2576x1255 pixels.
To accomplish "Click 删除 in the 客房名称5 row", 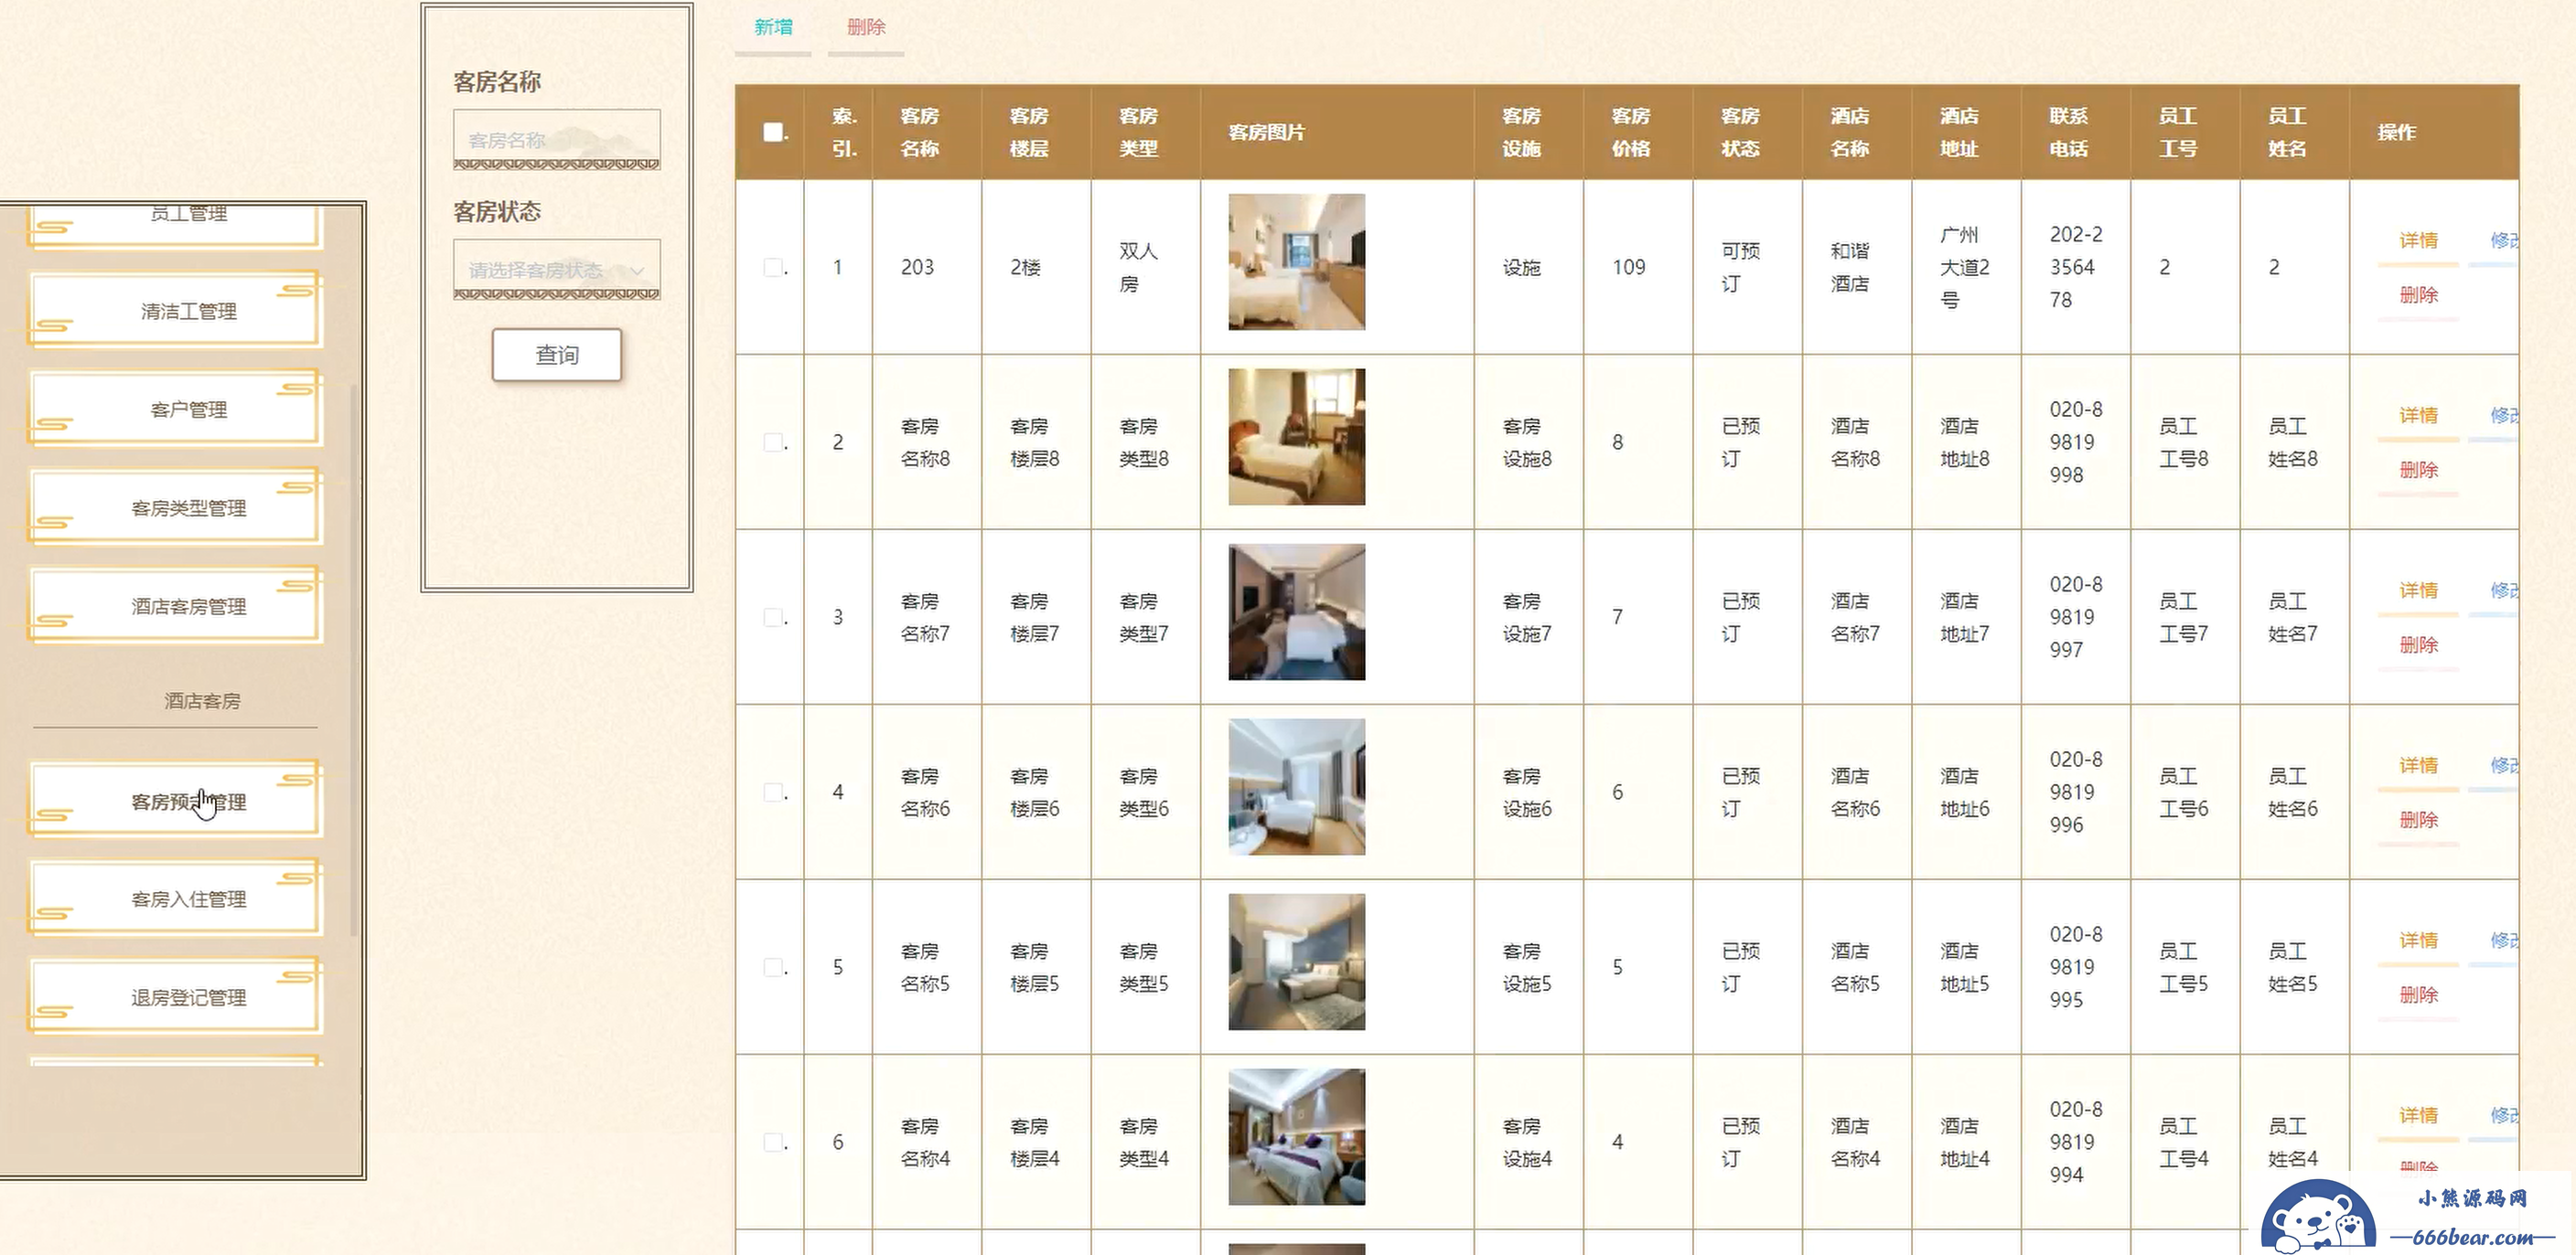I will (x=2418, y=994).
